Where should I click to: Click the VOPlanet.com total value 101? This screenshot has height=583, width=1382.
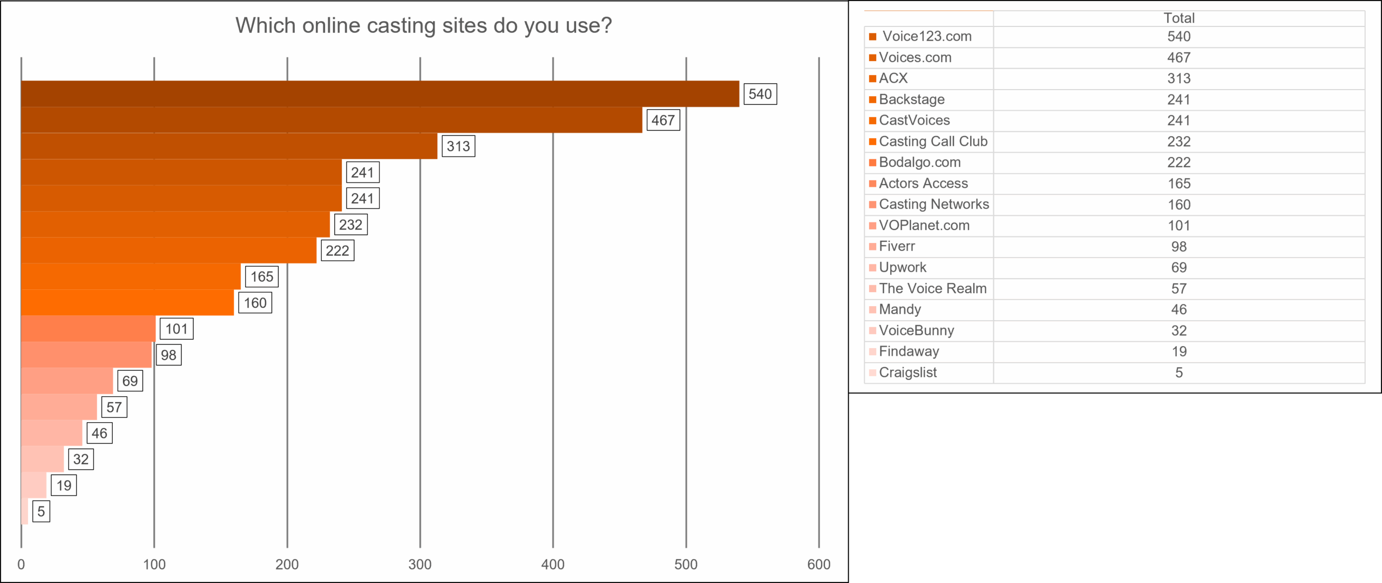(1178, 226)
